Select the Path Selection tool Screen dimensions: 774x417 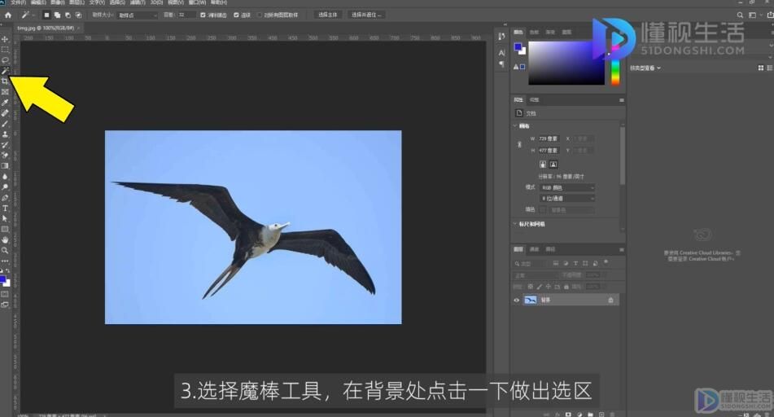tap(5, 219)
